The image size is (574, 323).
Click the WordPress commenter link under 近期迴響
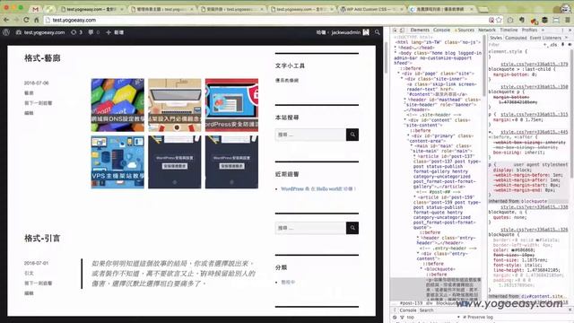tap(292, 189)
